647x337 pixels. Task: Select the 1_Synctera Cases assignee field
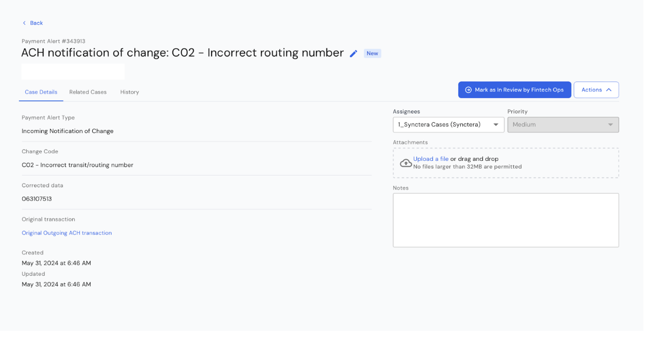pos(448,125)
